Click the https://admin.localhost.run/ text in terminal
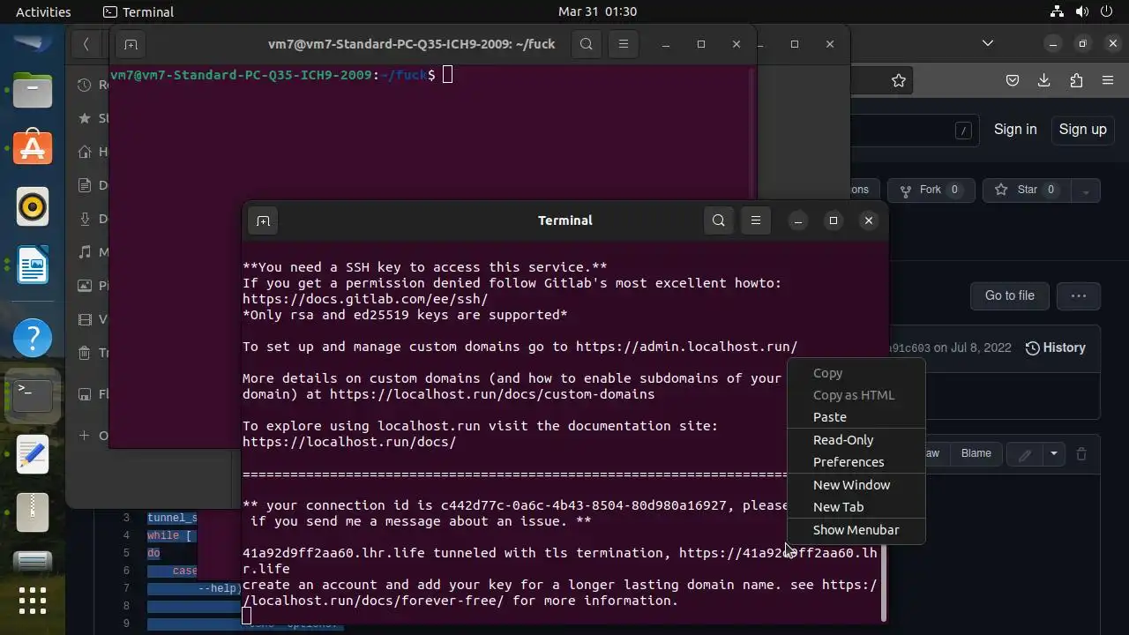This screenshot has width=1129, height=635. (x=686, y=347)
